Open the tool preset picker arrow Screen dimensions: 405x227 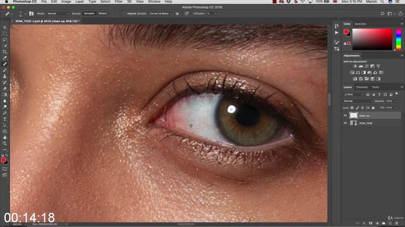12,14
